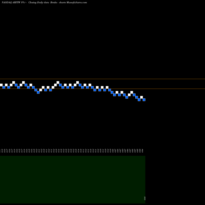Image resolution: width=205 pixels, height=205 pixels.
Task: Click the dark green volume panel
Action: tap(73, 180)
